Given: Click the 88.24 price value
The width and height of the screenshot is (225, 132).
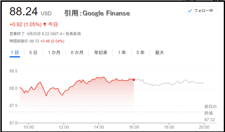Looking at the screenshot, I should pos(24,12).
